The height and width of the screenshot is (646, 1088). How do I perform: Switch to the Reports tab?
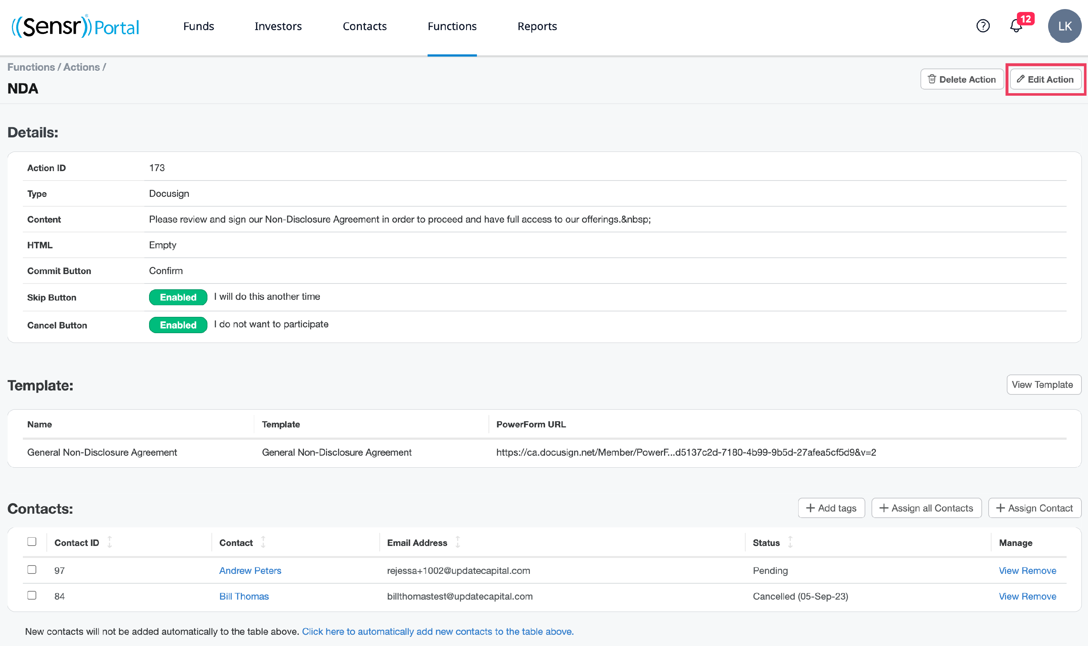pyautogui.click(x=537, y=26)
